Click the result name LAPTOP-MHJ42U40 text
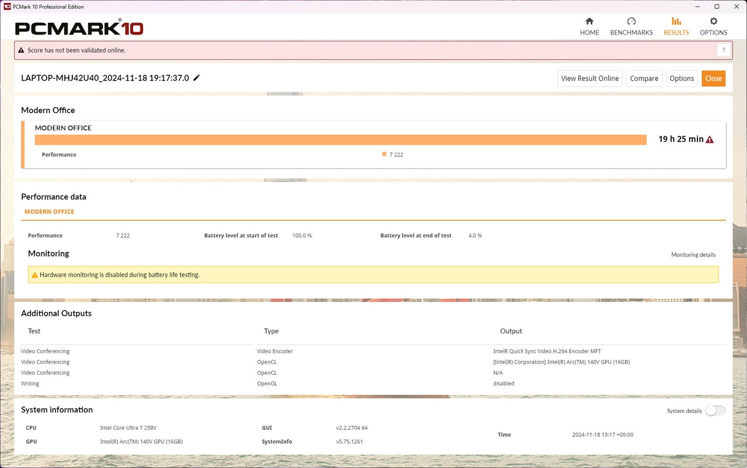The width and height of the screenshot is (747, 468). [105, 78]
